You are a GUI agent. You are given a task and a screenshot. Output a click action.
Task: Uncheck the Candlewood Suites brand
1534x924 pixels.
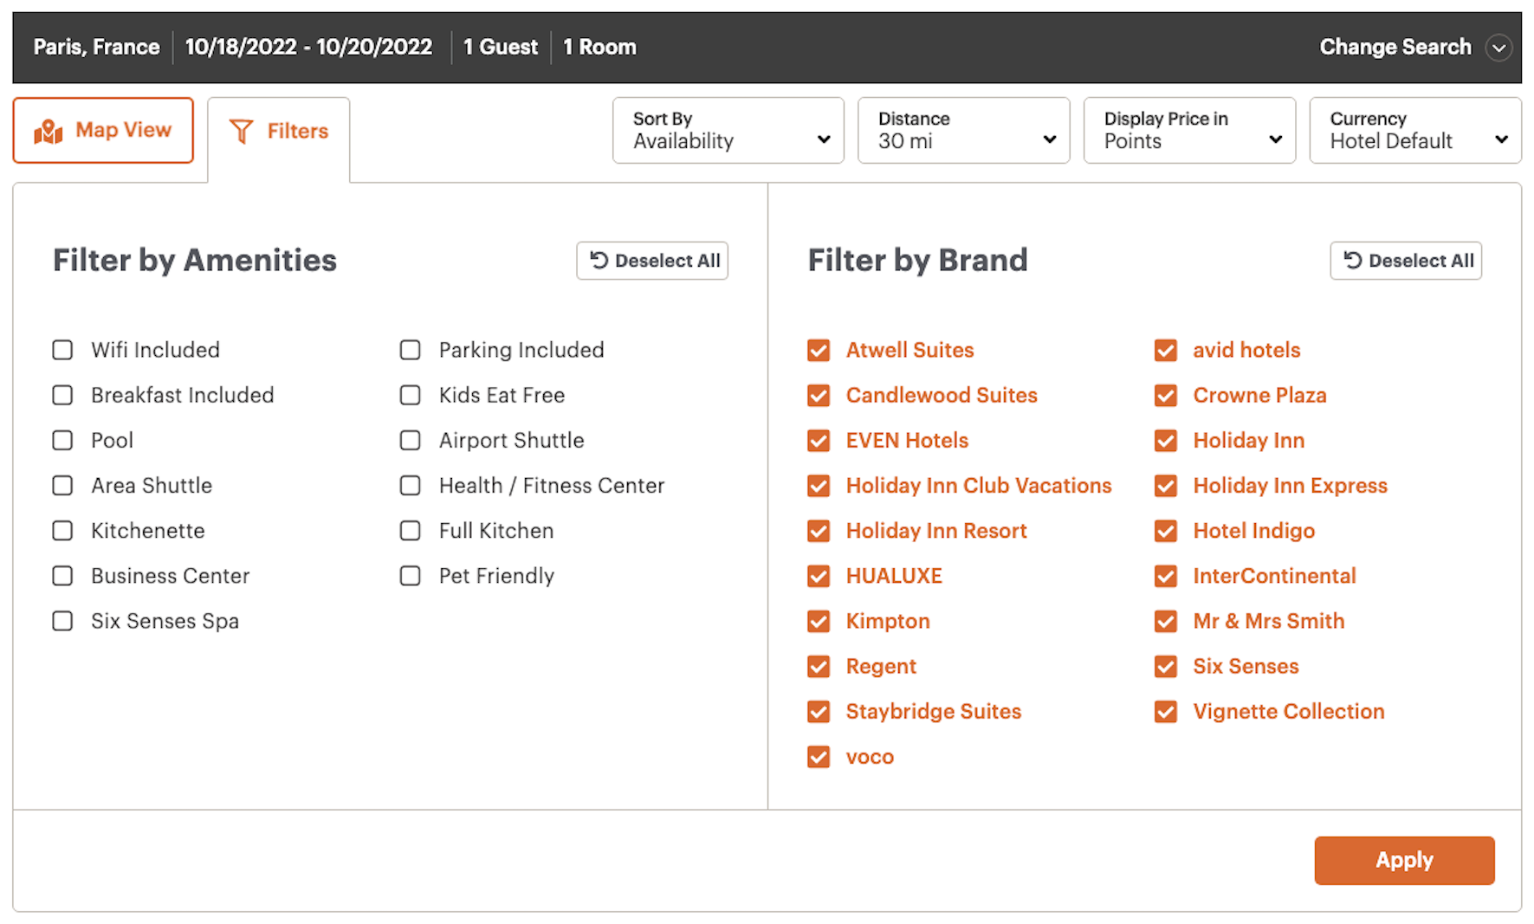pos(819,395)
